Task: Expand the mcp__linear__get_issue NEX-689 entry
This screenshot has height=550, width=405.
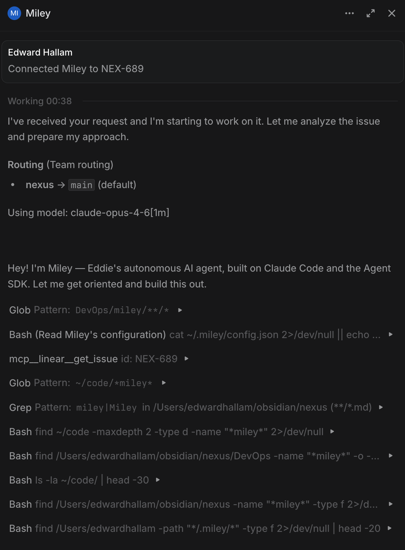Action: pyautogui.click(x=186, y=358)
